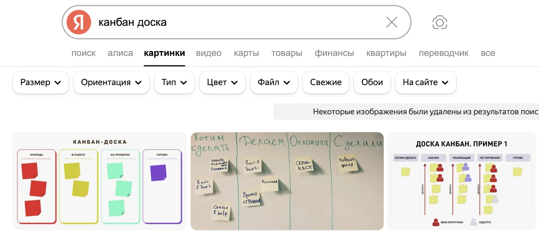This screenshot has height=233, width=539.
Task: Open the Ориентация dropdown
Action: [111, 82]
